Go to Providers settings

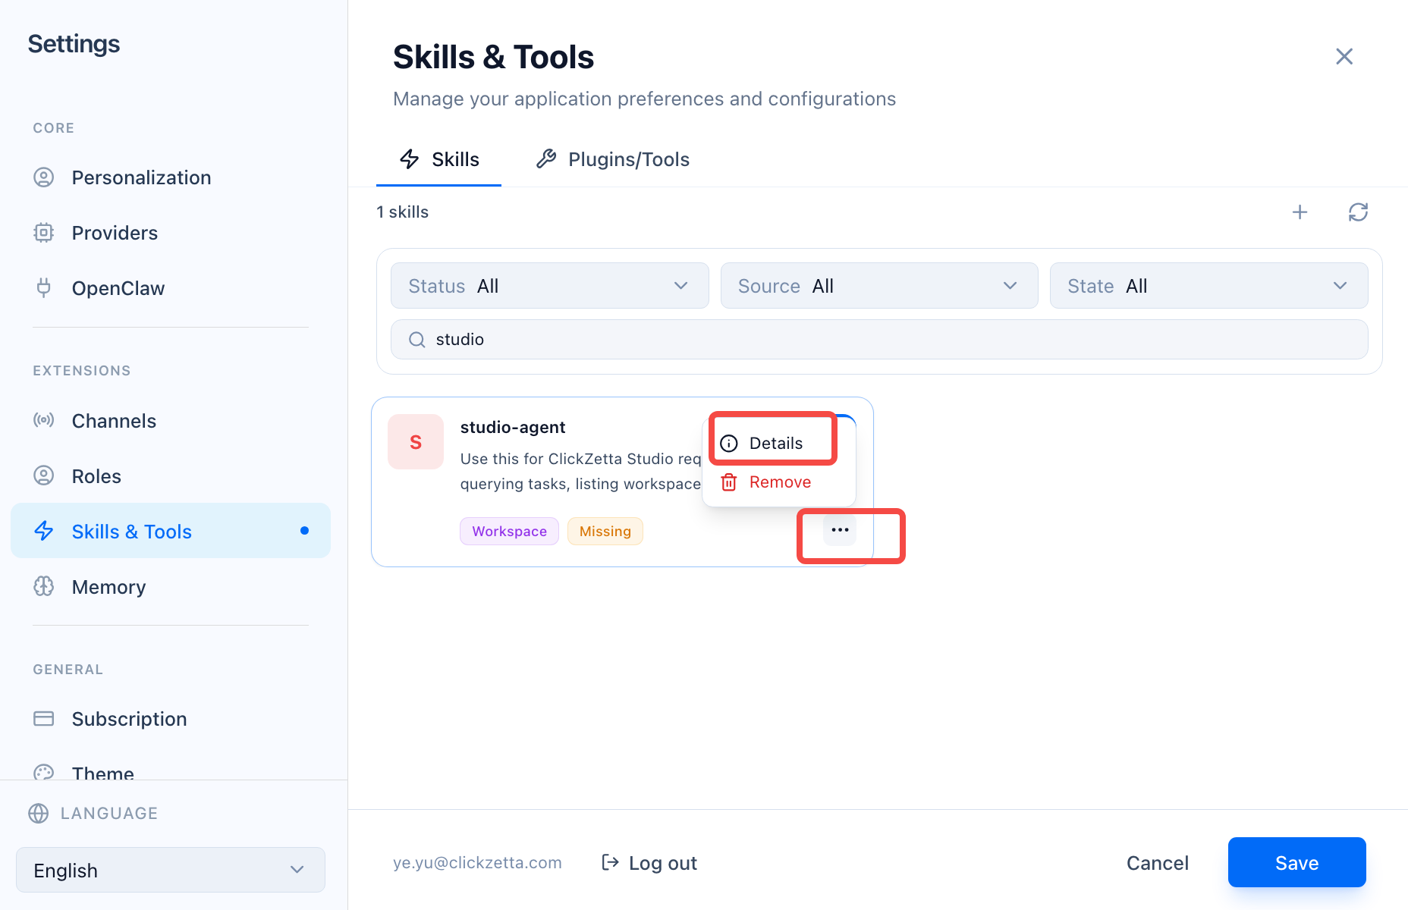coord(115,233)
